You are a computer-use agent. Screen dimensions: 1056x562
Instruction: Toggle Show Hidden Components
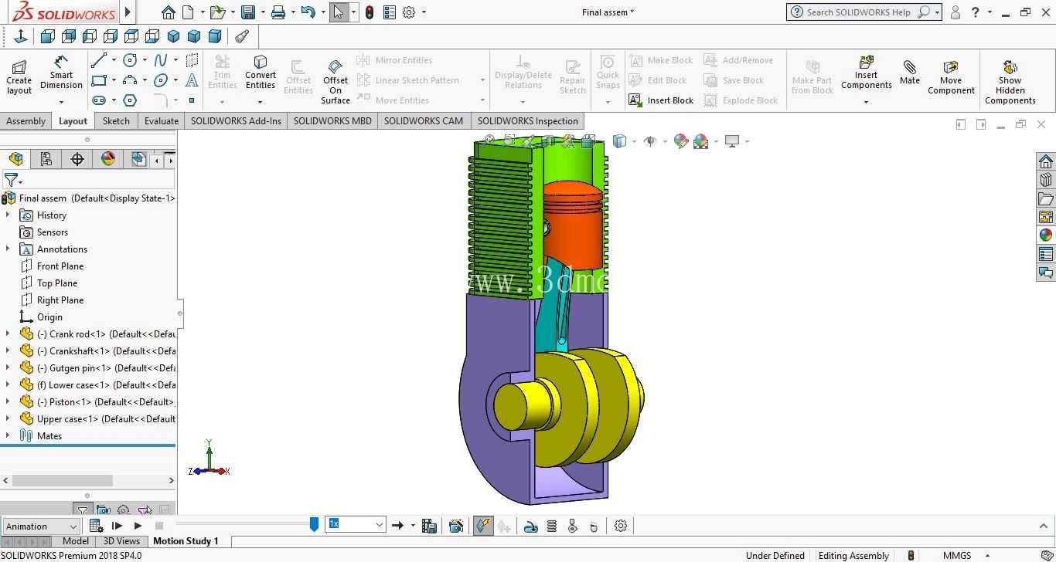click(x=1010, y=82)
